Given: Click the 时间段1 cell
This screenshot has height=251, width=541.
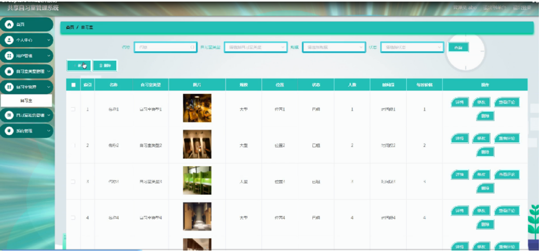Looking at the screenshot, I should coord(388,109).
